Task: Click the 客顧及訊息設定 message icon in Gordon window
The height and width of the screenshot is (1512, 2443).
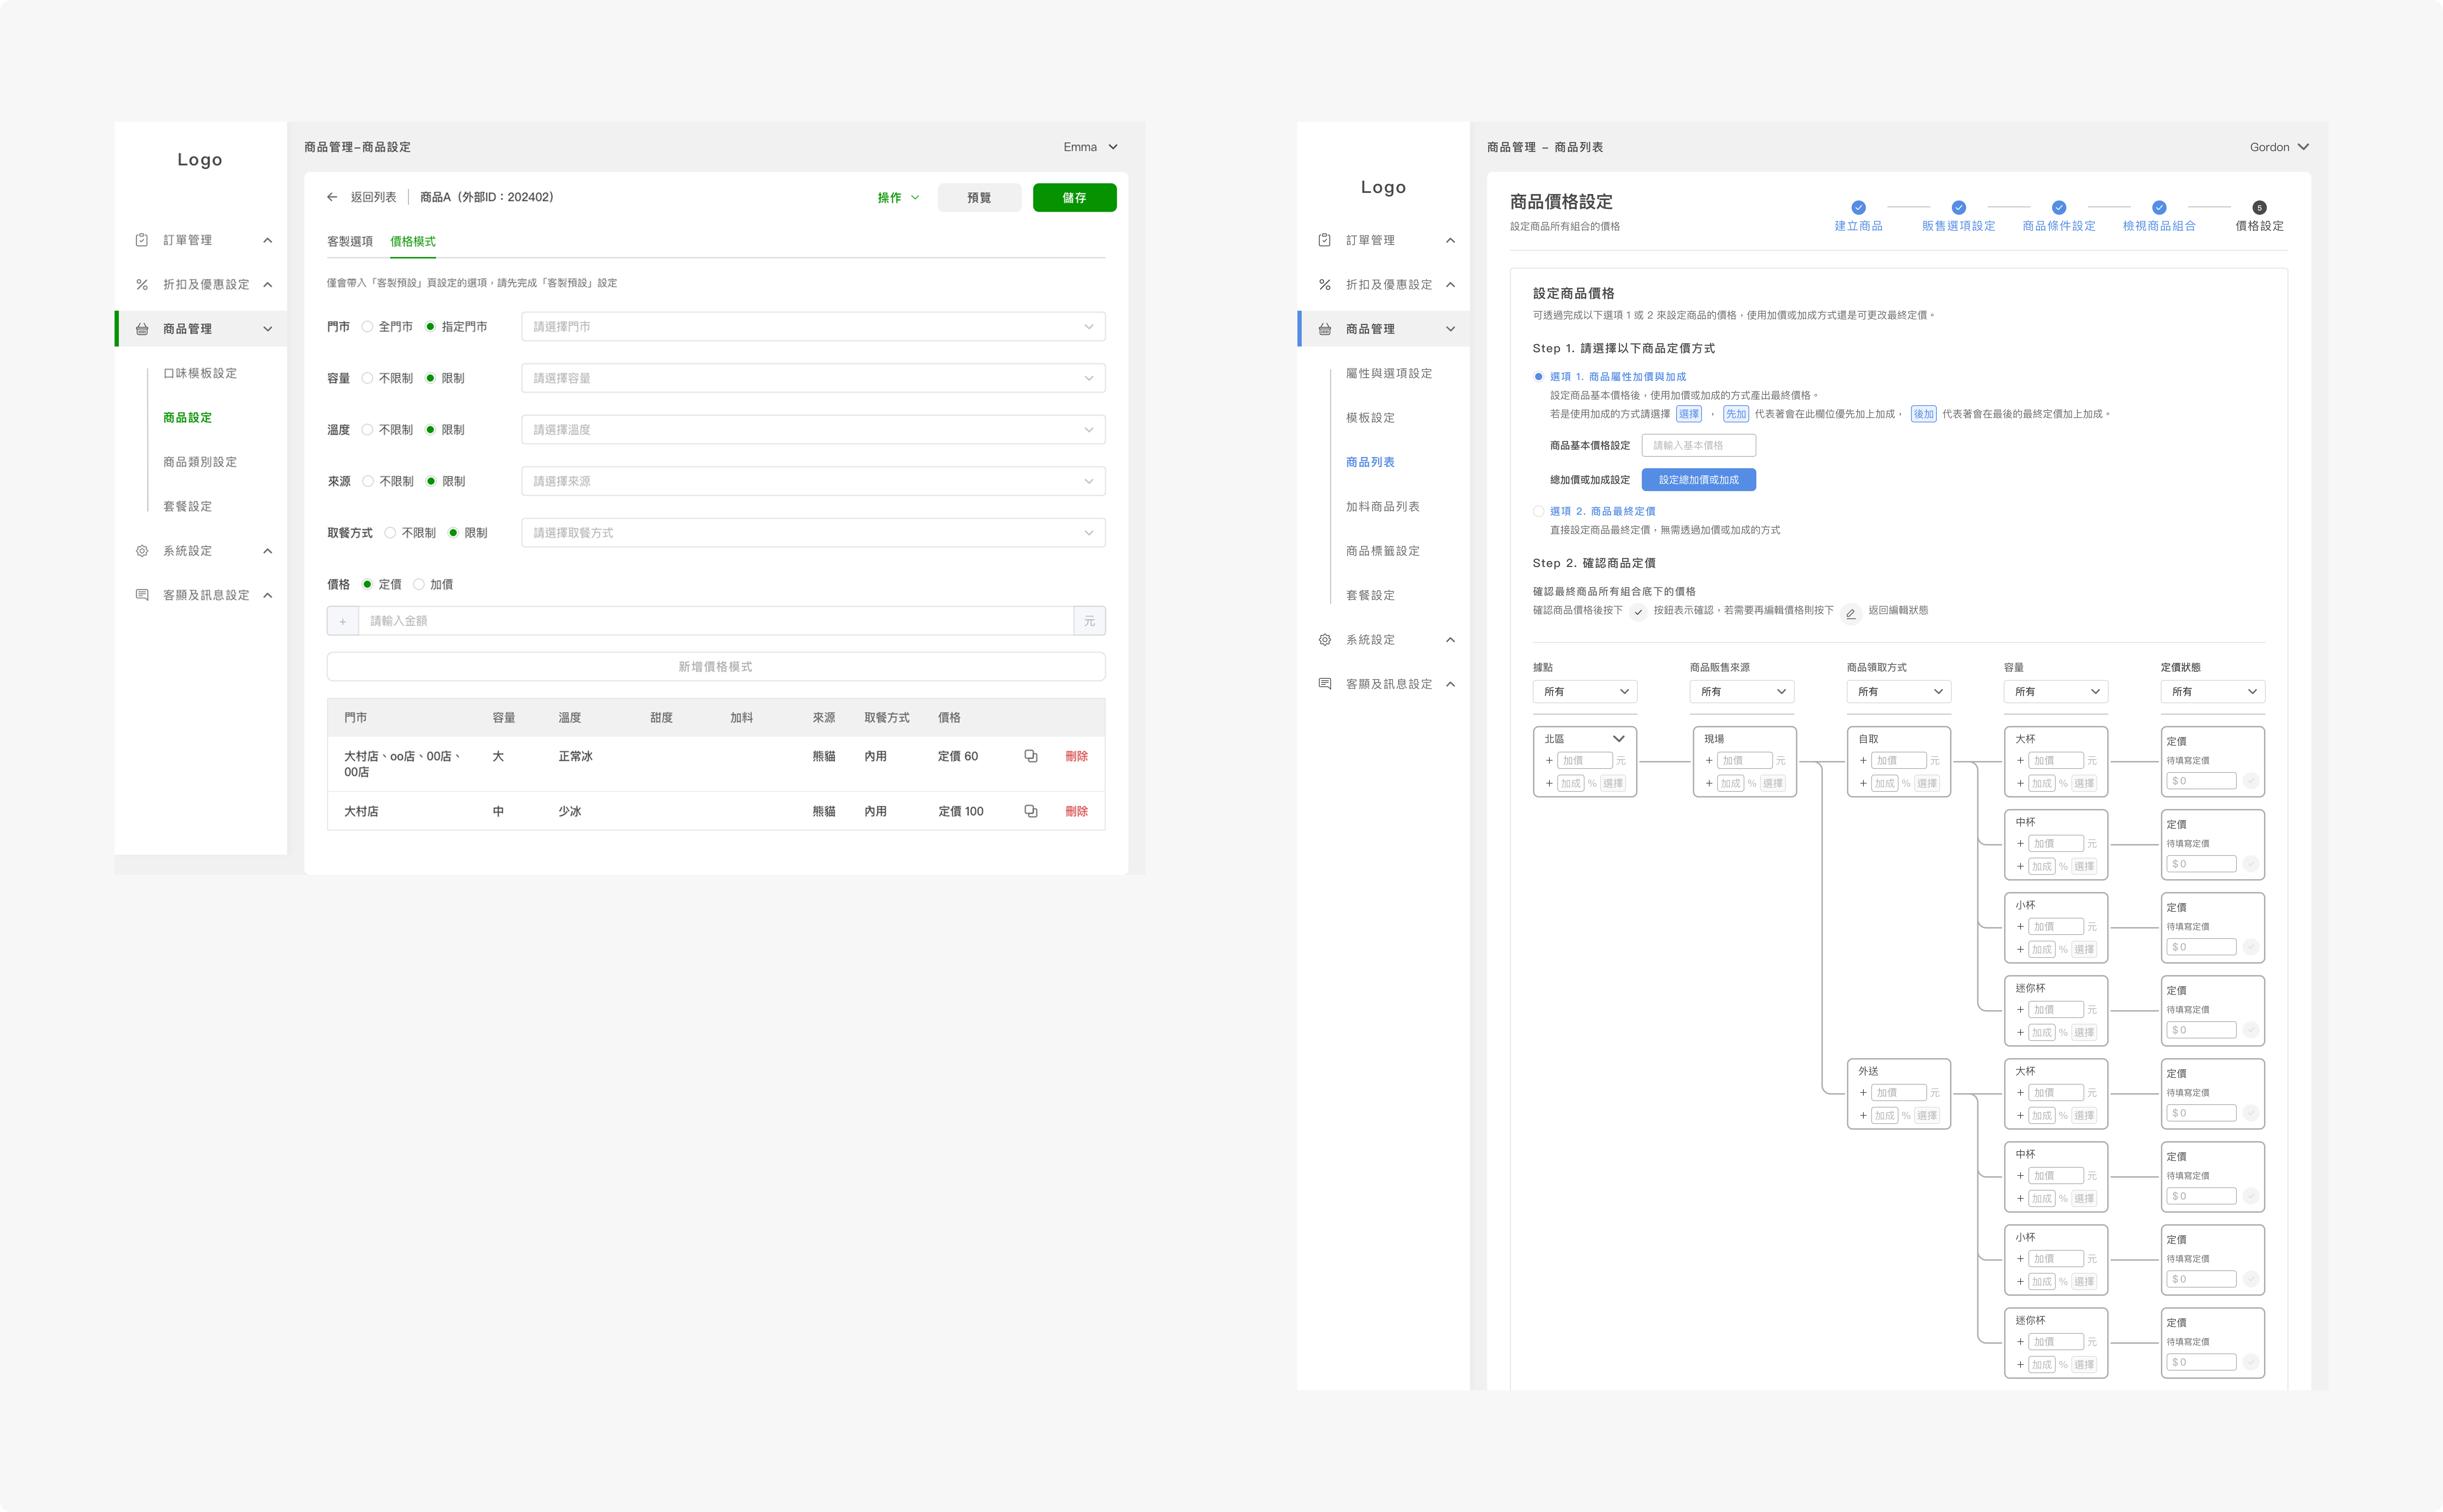Action: coord(1325,684)
